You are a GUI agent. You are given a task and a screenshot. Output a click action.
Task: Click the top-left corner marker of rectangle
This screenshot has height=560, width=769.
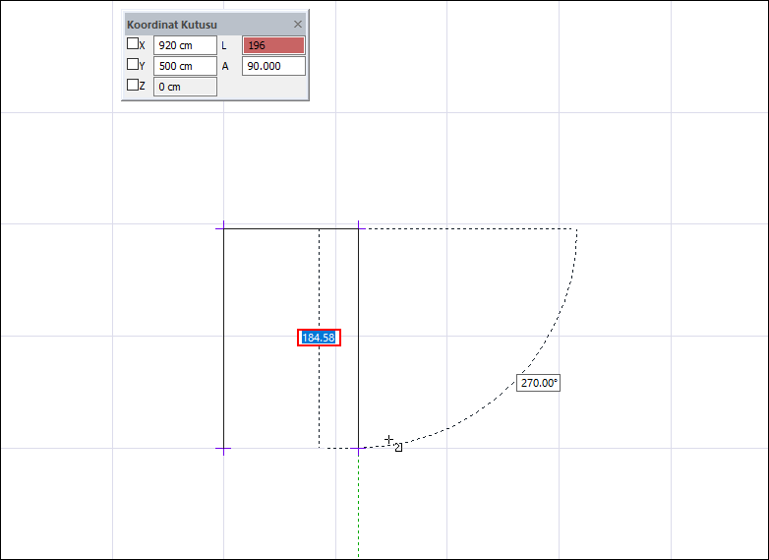coord(223,228)
